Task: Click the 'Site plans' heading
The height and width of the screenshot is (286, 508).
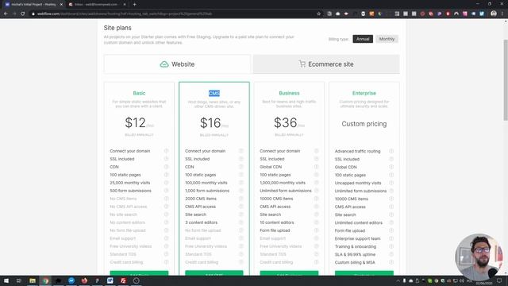Action: pos(117,28)
